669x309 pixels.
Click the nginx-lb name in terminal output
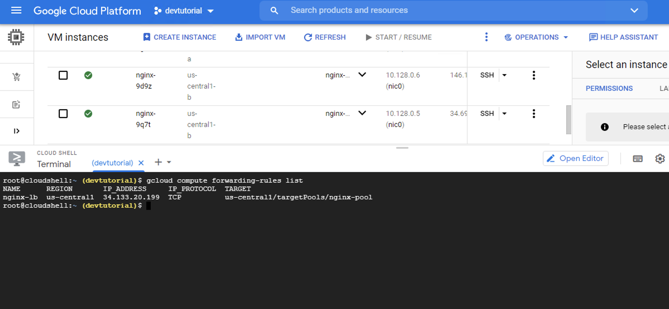[20, 197]
